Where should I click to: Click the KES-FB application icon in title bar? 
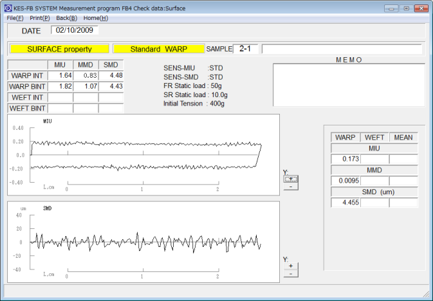(7, 6)
